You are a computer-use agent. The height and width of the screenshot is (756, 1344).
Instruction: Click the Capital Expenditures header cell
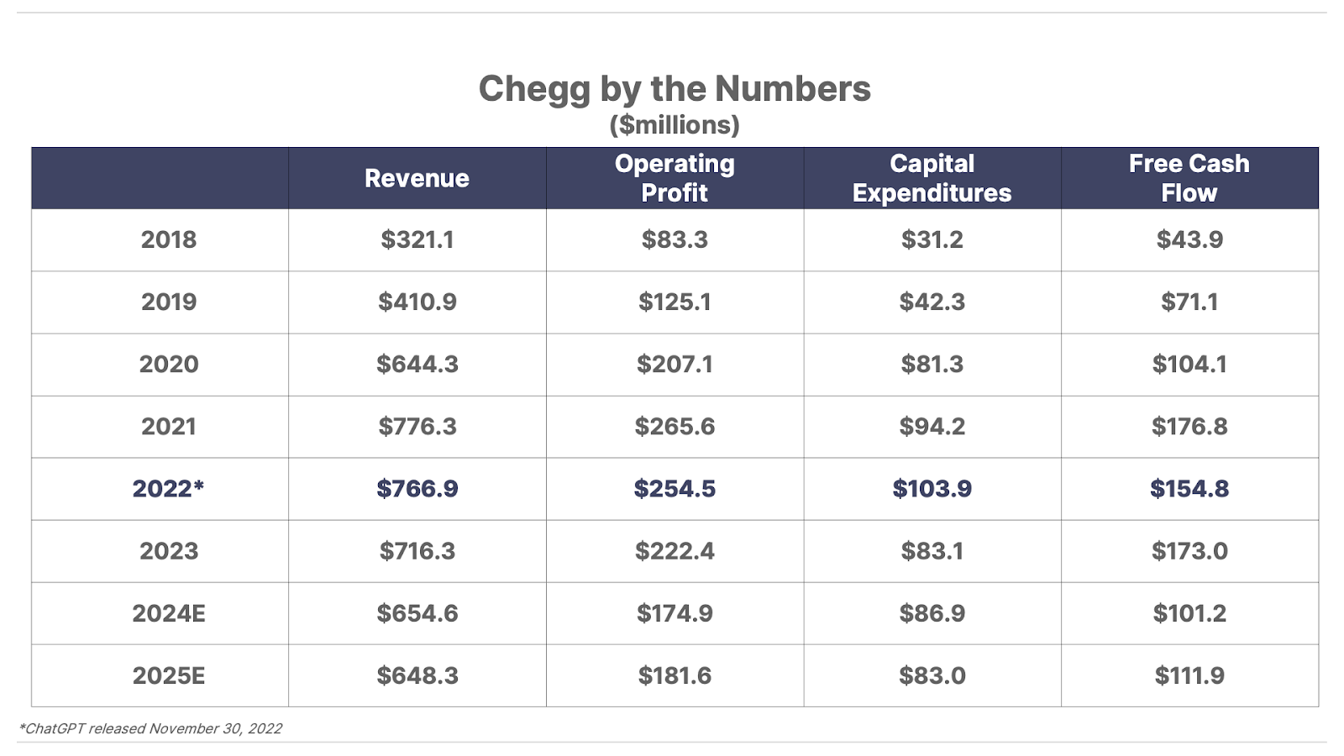tap(932, 178)
